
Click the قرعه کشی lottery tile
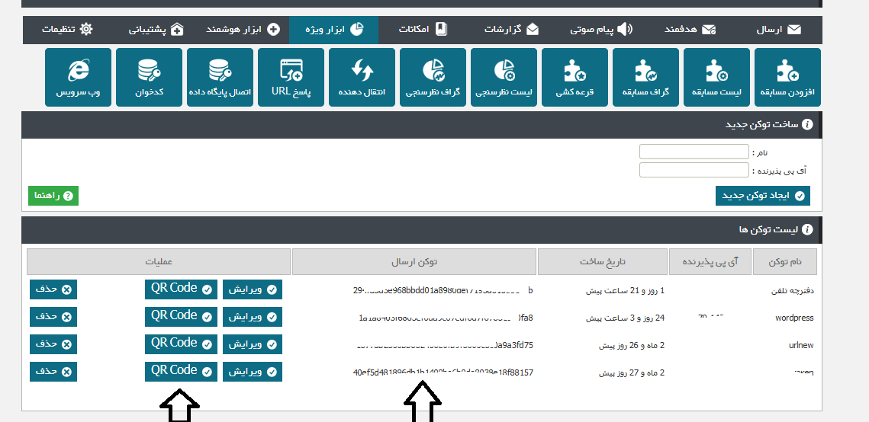(x=575, y=77)
